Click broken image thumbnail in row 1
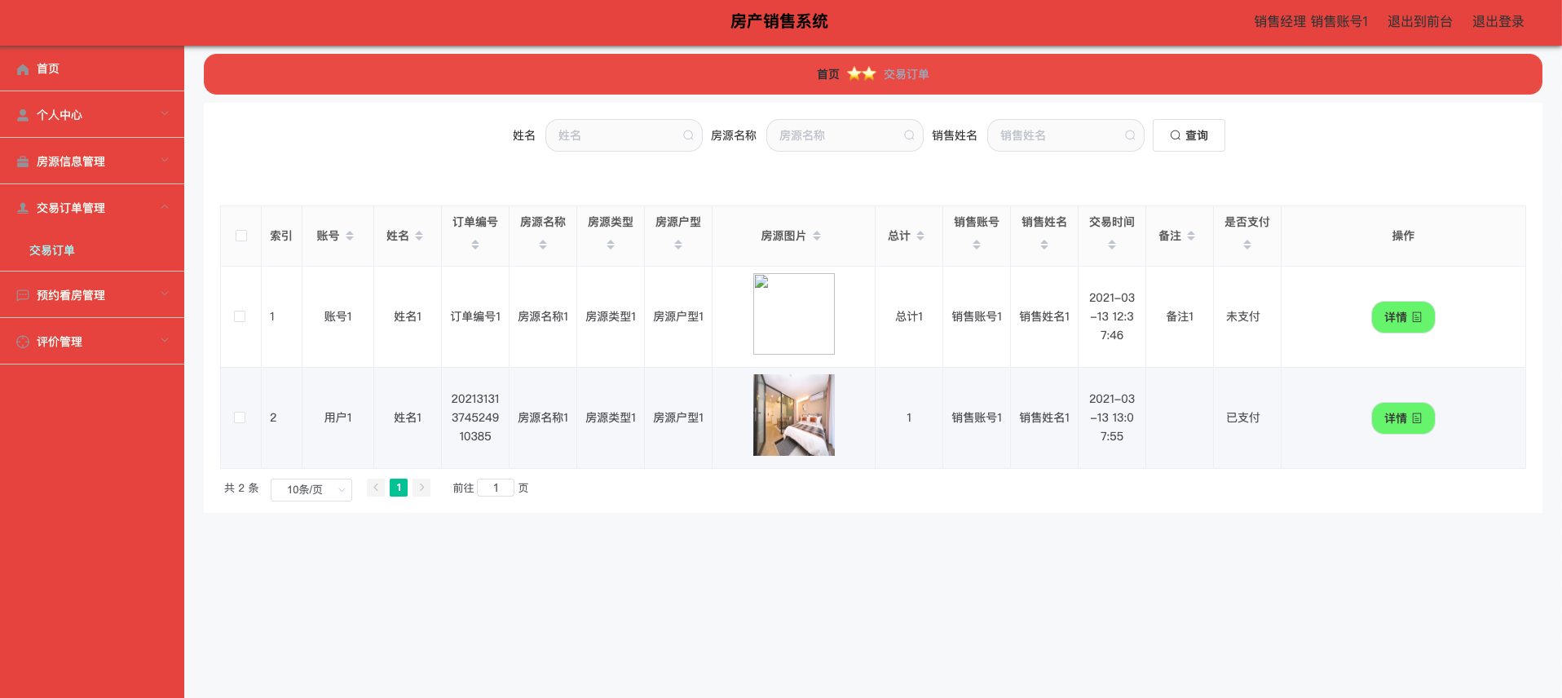The width and height of the screenshot is (1562, 698). (x=794, y=314)
